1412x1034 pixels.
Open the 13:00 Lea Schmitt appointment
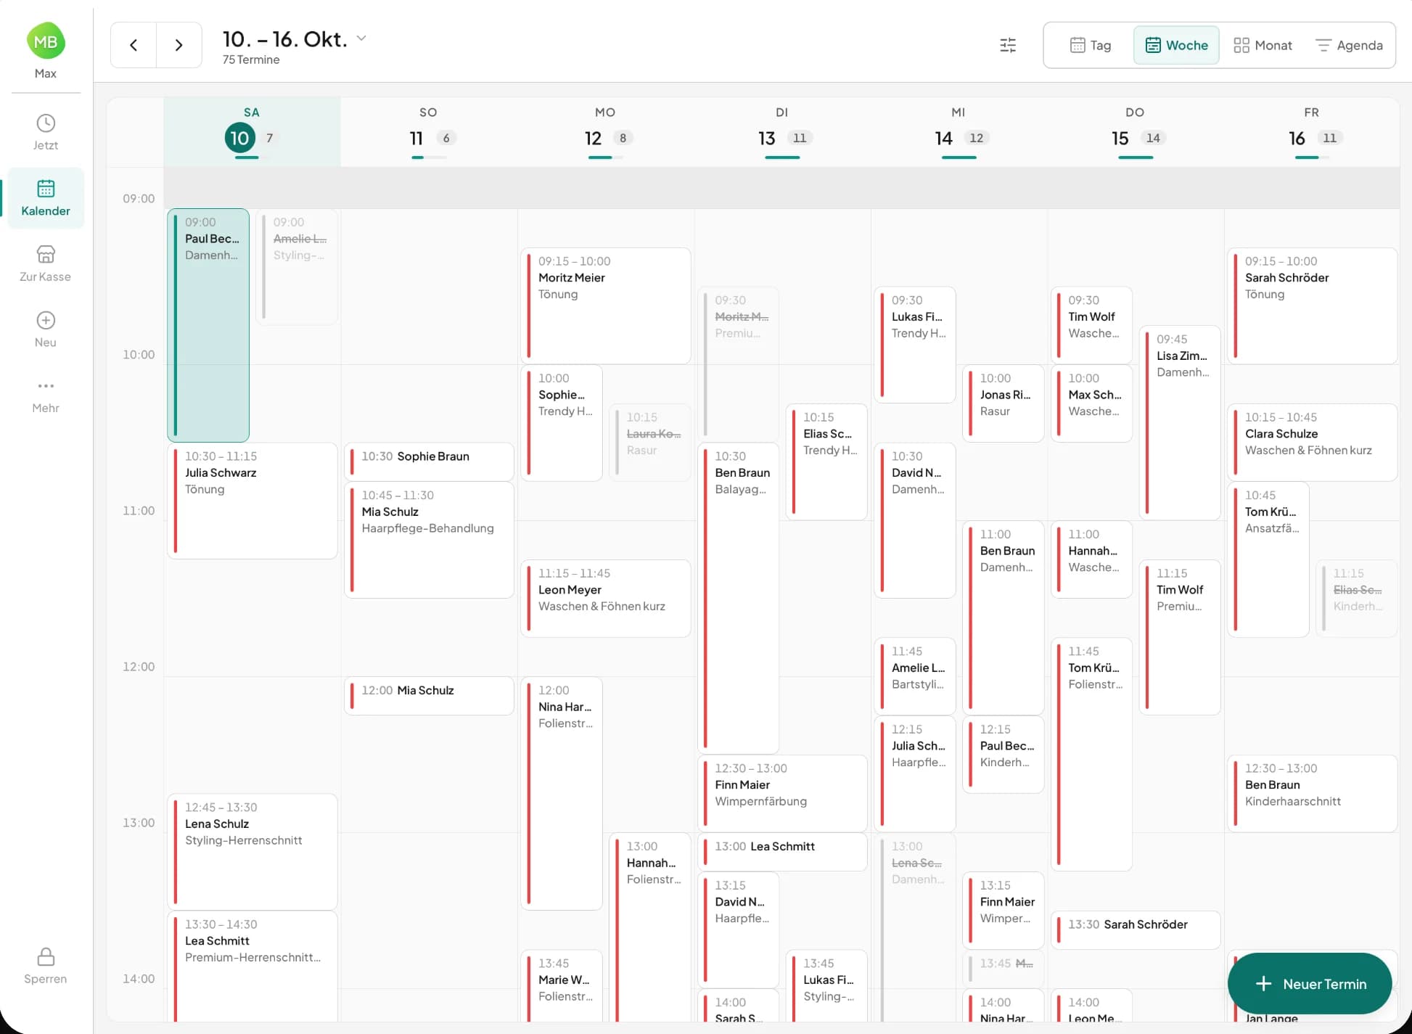point(782,852)
